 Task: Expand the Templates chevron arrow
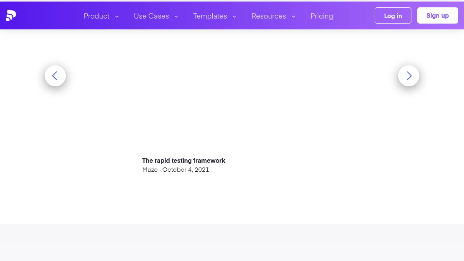234,16
